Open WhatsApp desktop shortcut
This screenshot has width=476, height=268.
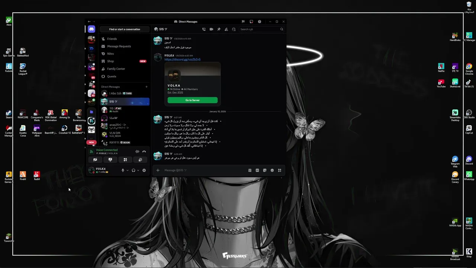(x=469, y=176)
